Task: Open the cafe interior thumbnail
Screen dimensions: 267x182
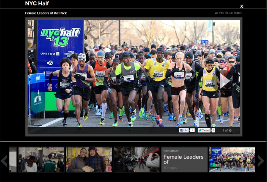Action: tap(41, 160)
